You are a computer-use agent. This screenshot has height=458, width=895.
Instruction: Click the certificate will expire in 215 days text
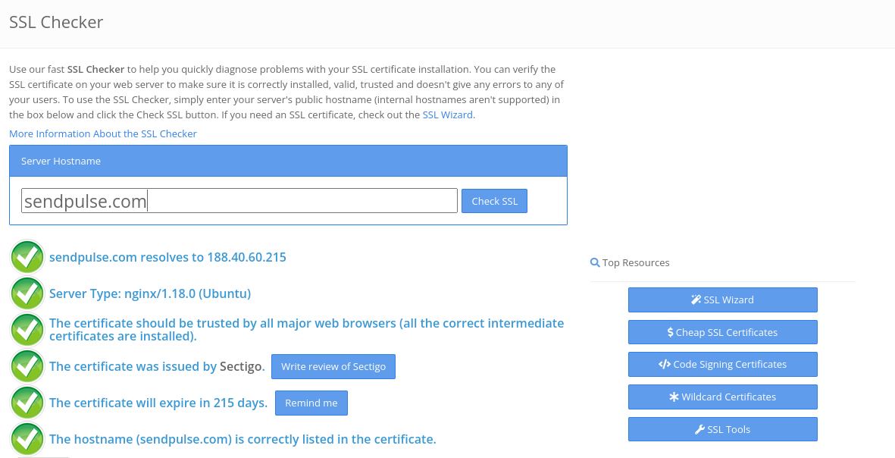coord(158,403)
